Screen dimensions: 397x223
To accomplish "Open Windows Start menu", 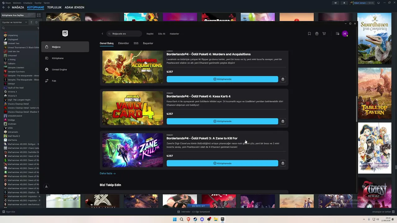I will tap(175, 219).
